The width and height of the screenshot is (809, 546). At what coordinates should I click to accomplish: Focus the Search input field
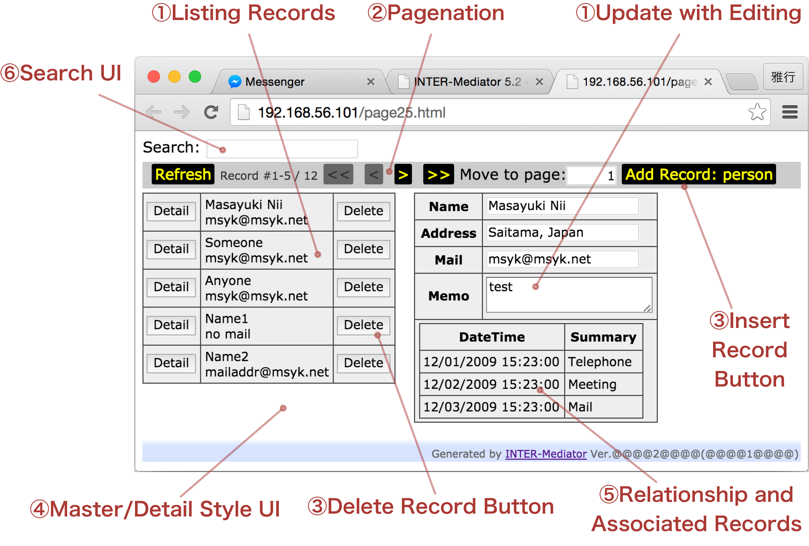click(282, 149)
